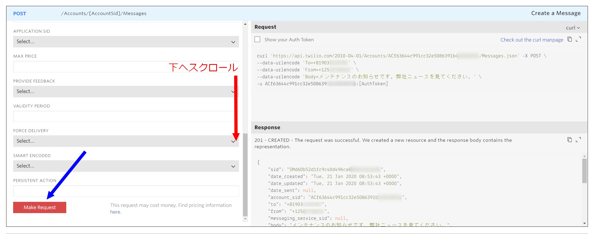593x234 pixels.
Task: Focus the Max Price input field
Action: pyautogui.click(x=126, y=66)
